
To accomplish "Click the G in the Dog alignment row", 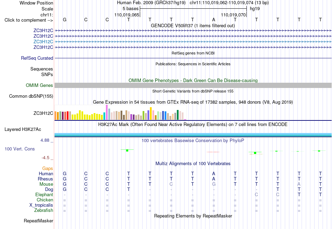I will pyautogui.click(x=65, y=190).
